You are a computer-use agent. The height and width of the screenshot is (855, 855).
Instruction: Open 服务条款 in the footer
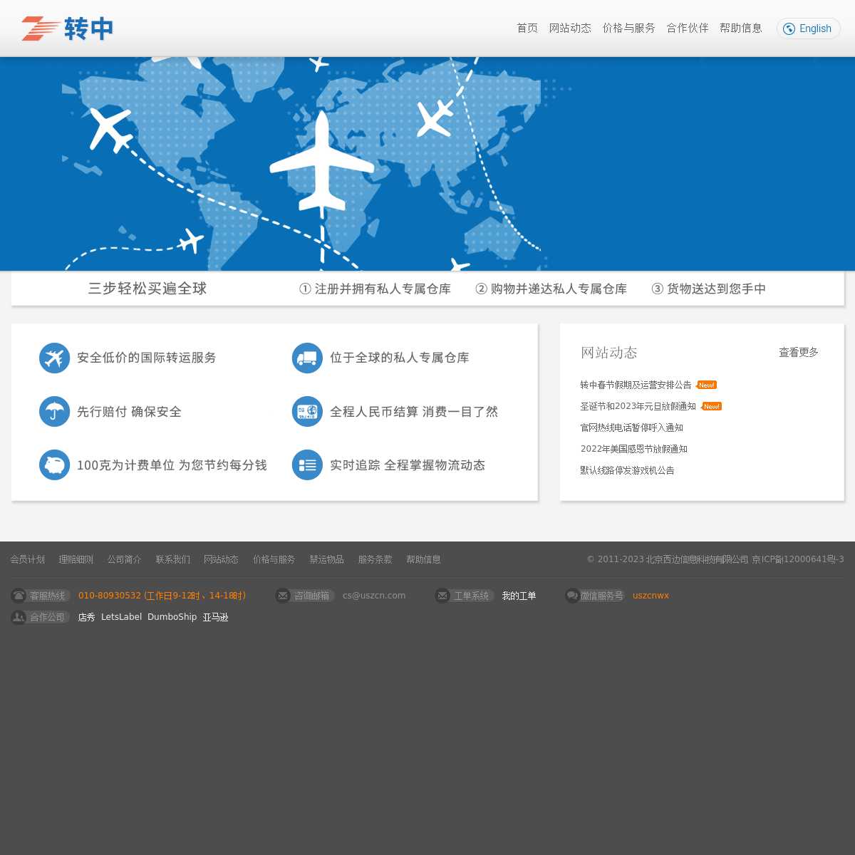click(375, 559)
